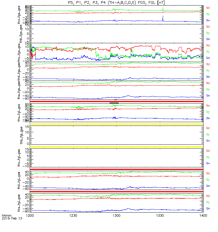Click the bz legend of the_fgl_gse panel
This screenshot has width=218, height=232.
208,196
